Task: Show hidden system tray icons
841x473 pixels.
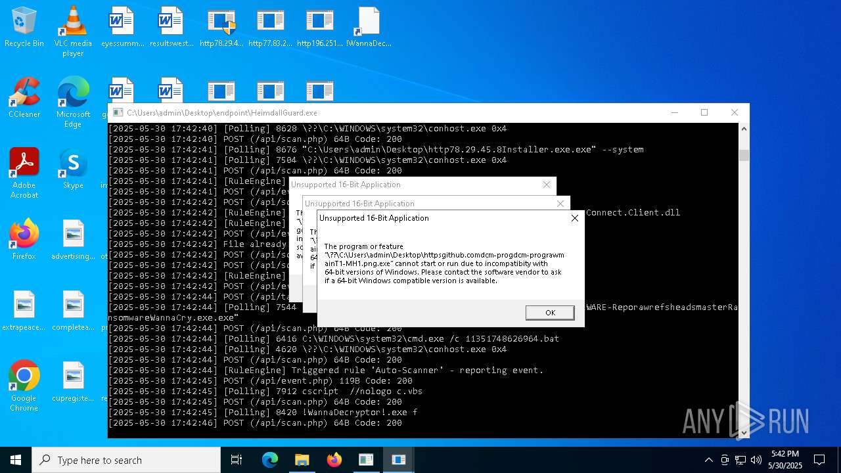Action: pos(708,460)
